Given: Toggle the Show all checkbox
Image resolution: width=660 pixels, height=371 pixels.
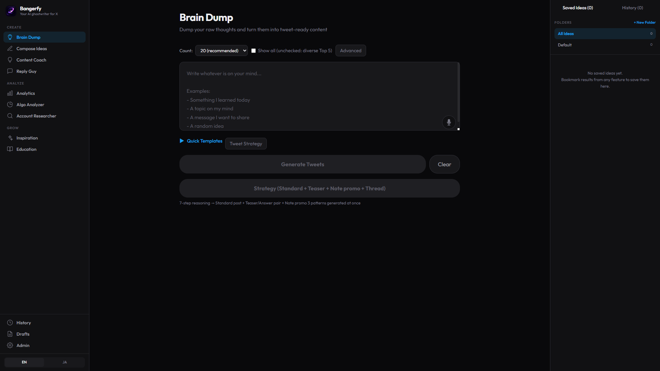Looking at the screenshot, I should (x=254, y=50).
